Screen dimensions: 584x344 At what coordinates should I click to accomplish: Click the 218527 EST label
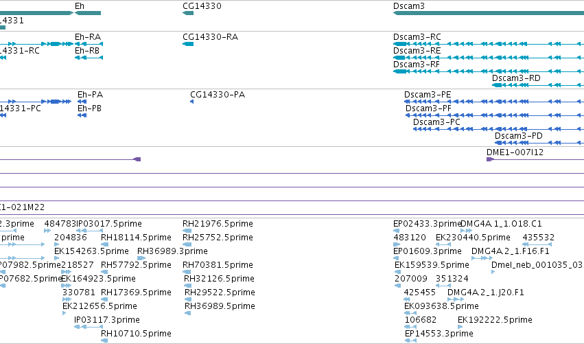[77, 265]
